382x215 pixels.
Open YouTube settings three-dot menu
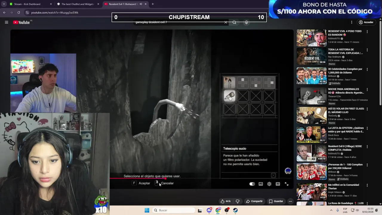(x=352, y=22)
